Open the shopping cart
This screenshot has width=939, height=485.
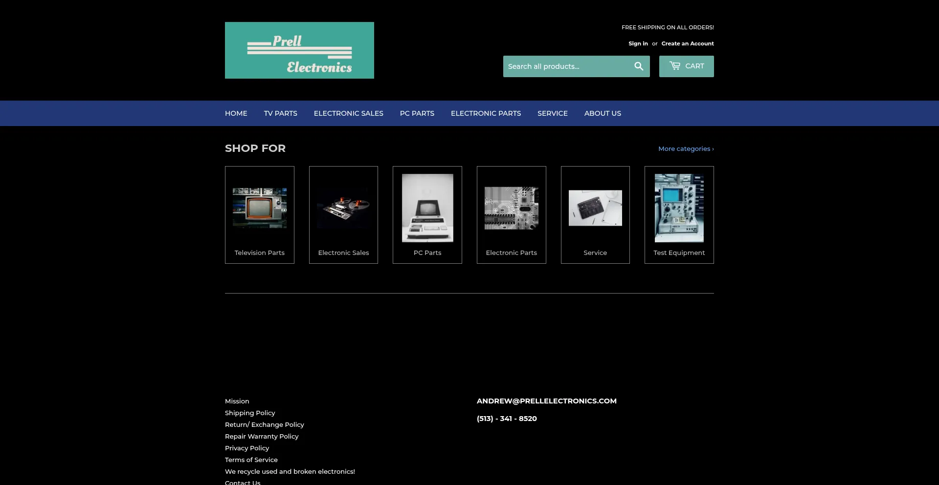[686, 66]
